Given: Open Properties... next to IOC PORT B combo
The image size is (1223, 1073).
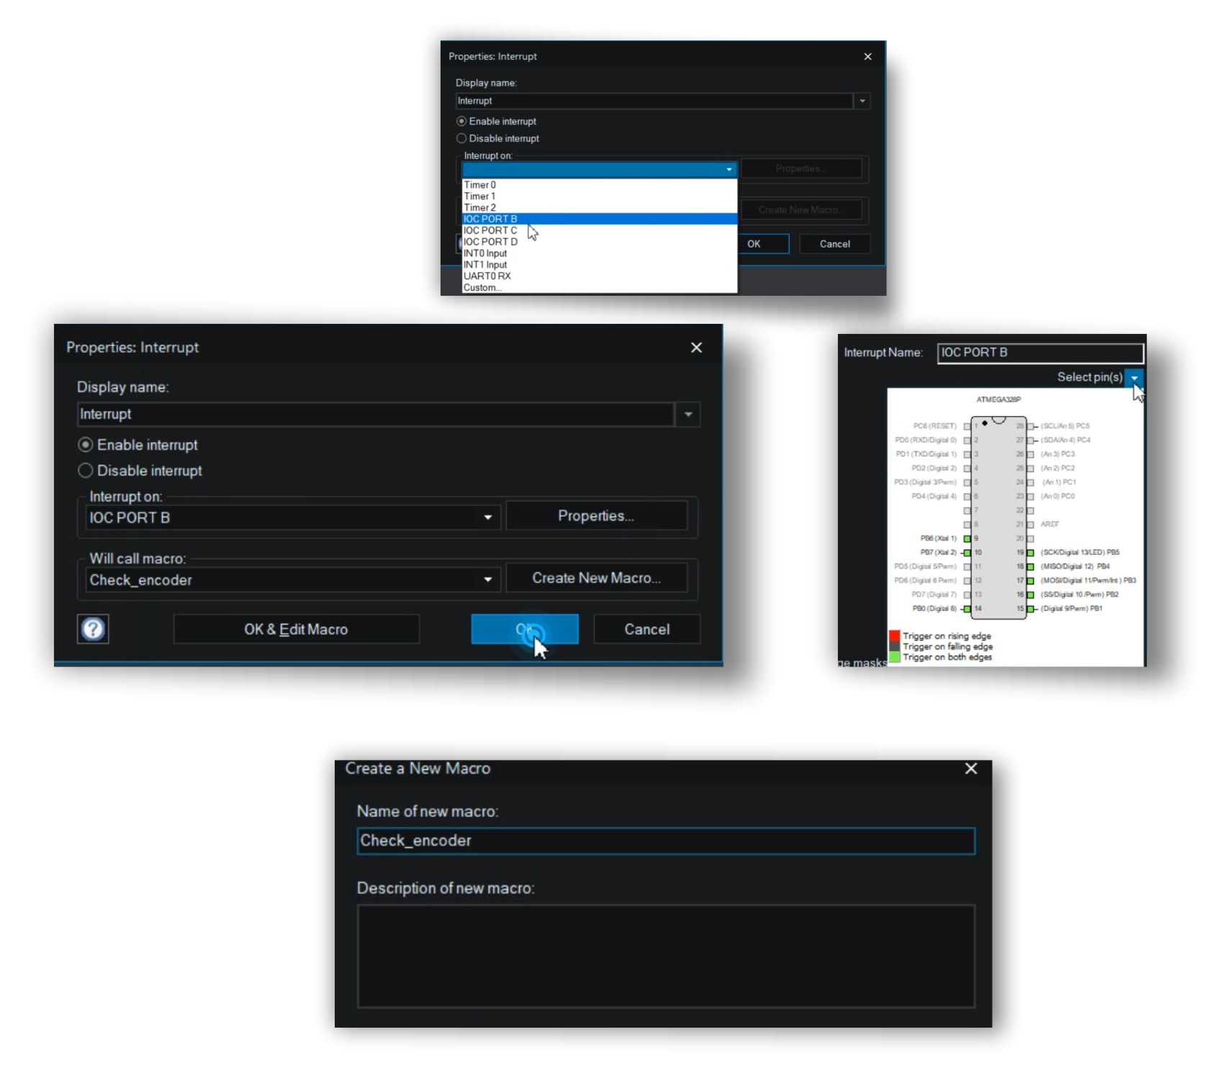Looking at the screenshot, I should 596,516.
